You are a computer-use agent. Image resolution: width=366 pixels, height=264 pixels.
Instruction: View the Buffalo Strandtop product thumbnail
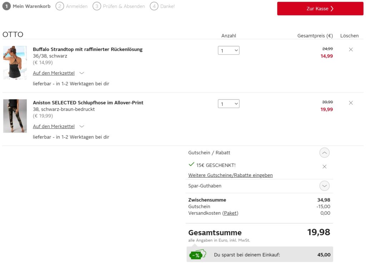point(15,63)
